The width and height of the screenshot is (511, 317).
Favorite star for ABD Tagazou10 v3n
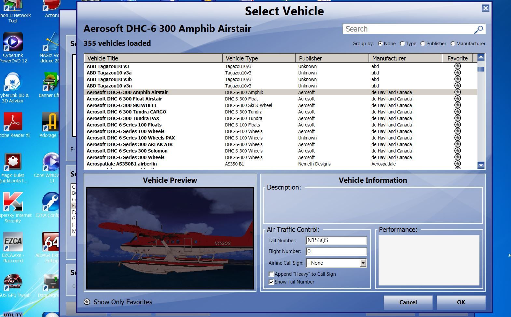click(457, 86)
